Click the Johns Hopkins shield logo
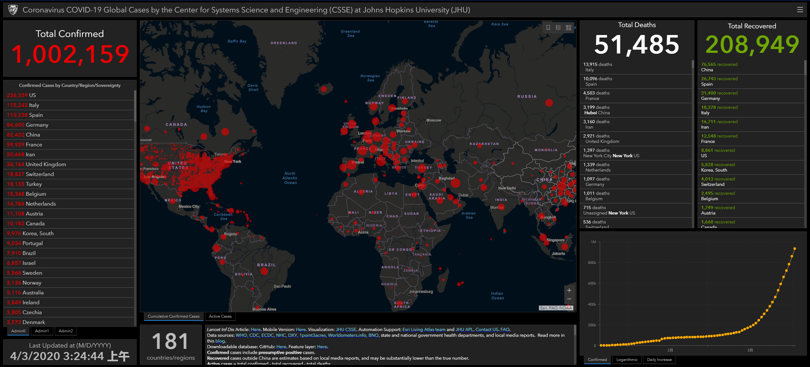The height and width of the screenshot is (367, 810). pos(13,10)
